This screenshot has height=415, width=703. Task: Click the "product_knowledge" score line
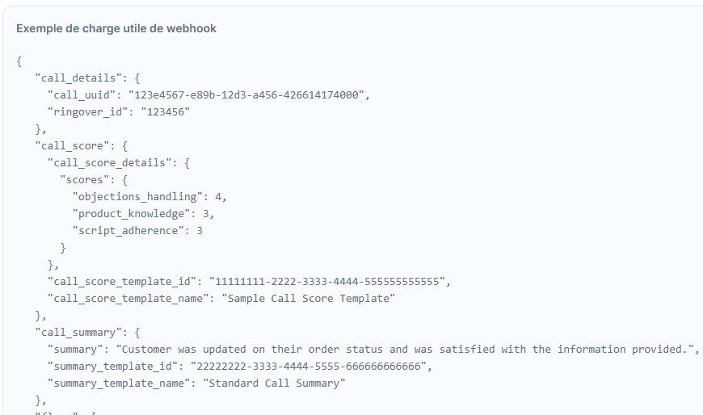(143, 214)
